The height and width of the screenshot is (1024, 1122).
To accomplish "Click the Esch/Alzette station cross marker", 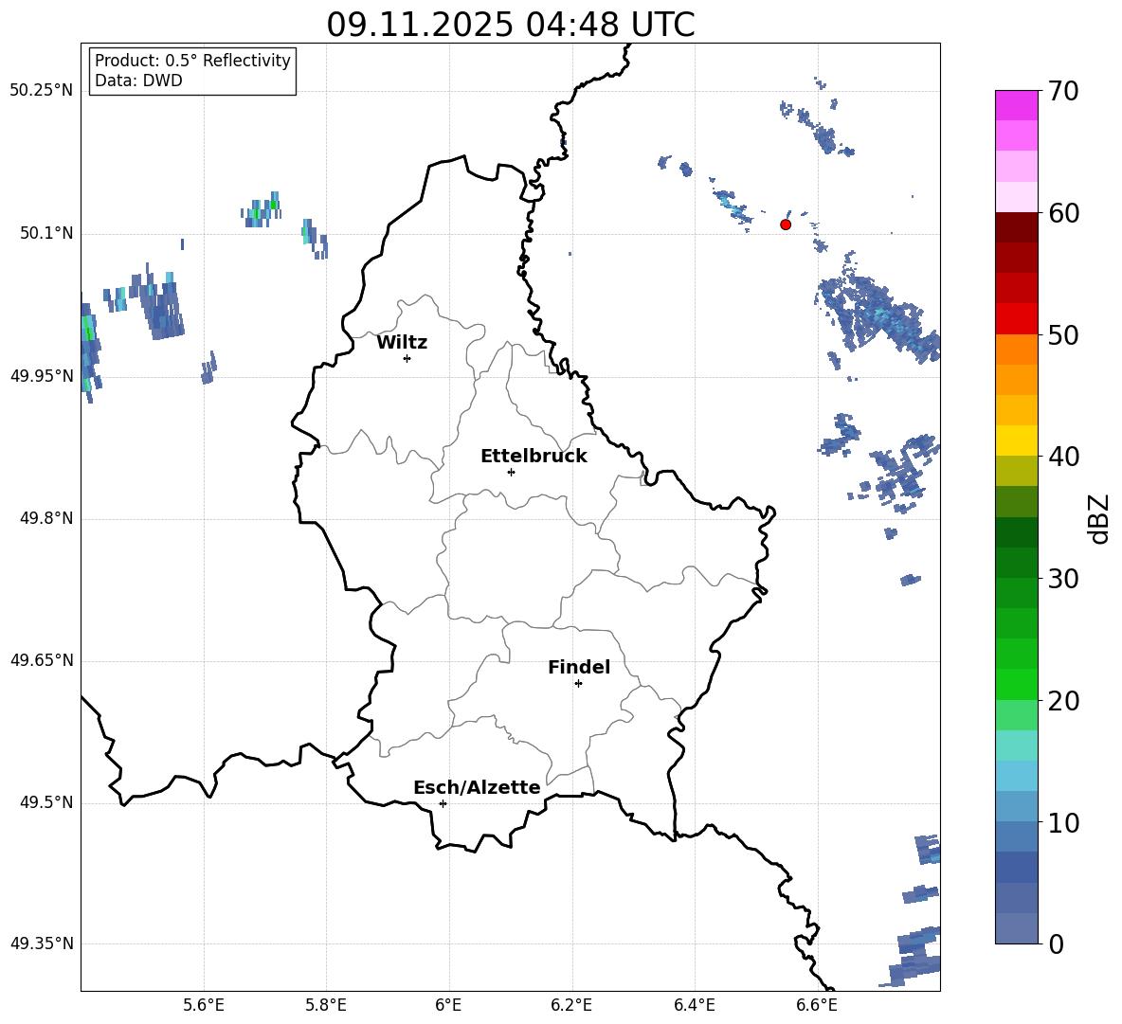I will [443, 803].
